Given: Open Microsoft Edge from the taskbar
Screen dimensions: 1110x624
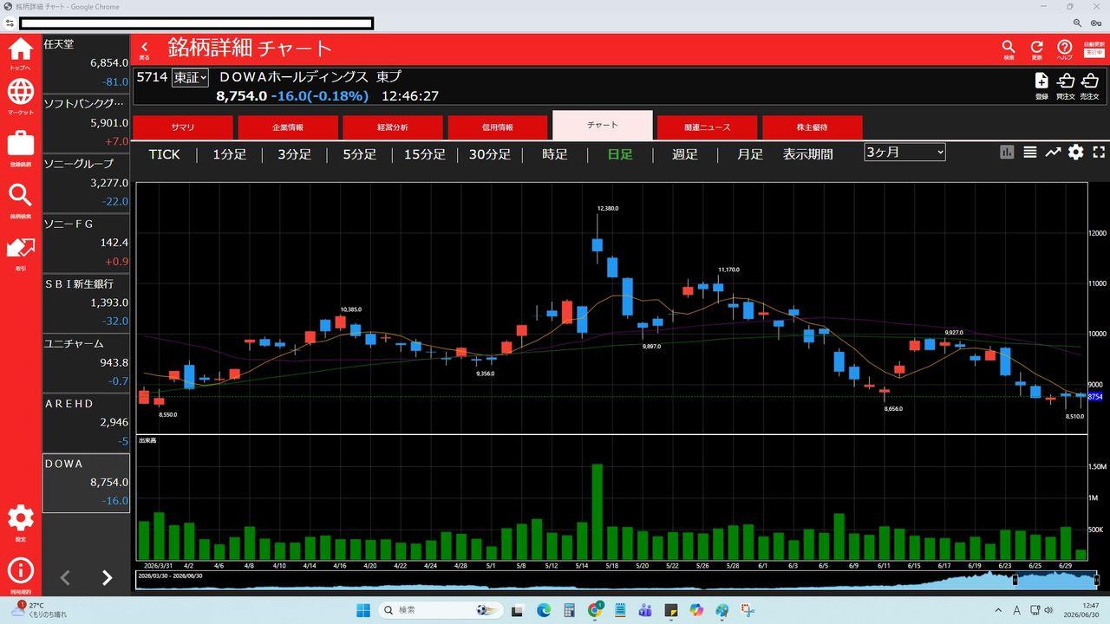Looking at the screenshot, I should click(x=544, y=610).
